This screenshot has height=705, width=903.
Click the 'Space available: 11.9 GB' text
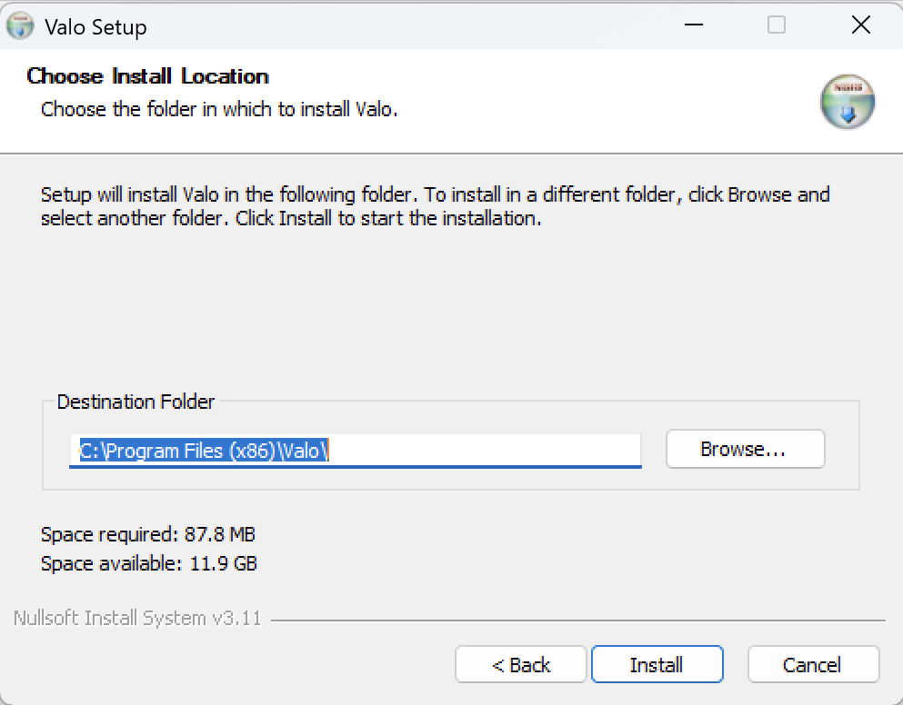148,563
